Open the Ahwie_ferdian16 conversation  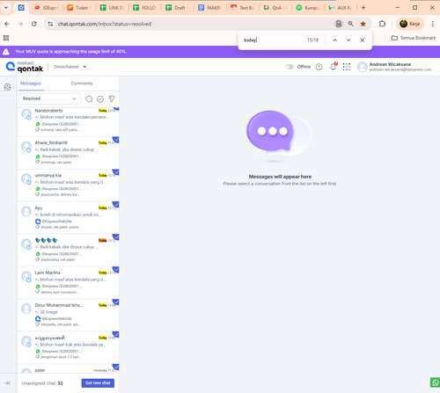pyautogui.click(x=68, y=153)
